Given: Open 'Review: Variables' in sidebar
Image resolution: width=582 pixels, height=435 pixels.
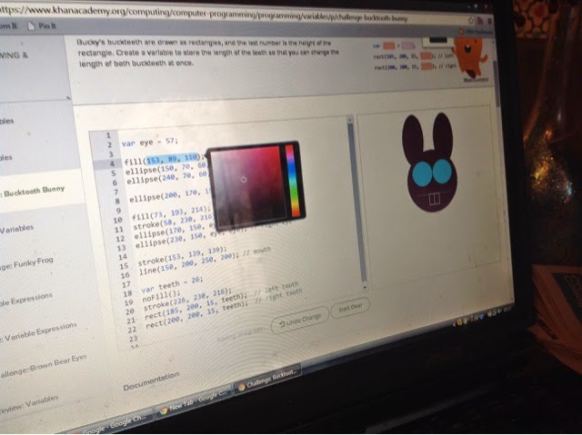Looking at the screenshot, I should click(x=30, y=404).
